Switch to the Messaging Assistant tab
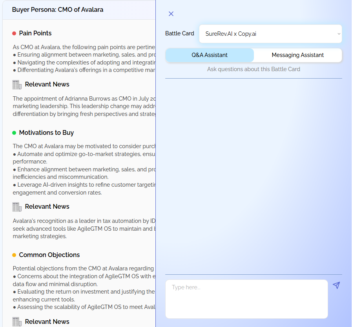352x327 pixels. [x=298, y=55]
